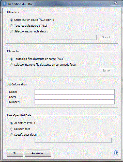Click the Annulation button

click(x=38, y=153)
